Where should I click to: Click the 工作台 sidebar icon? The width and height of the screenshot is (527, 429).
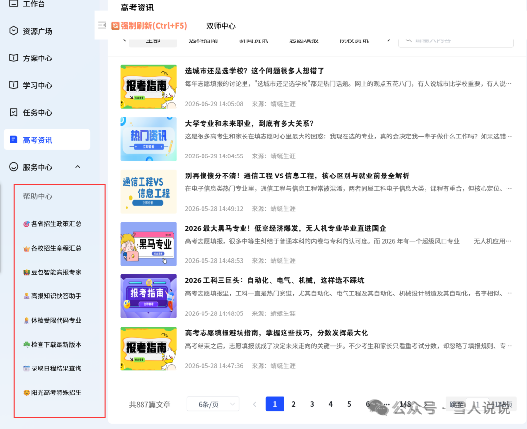pos(14,4)
